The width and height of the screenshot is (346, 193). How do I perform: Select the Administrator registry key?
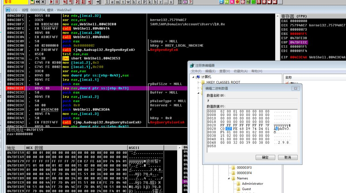click(252, 183)
